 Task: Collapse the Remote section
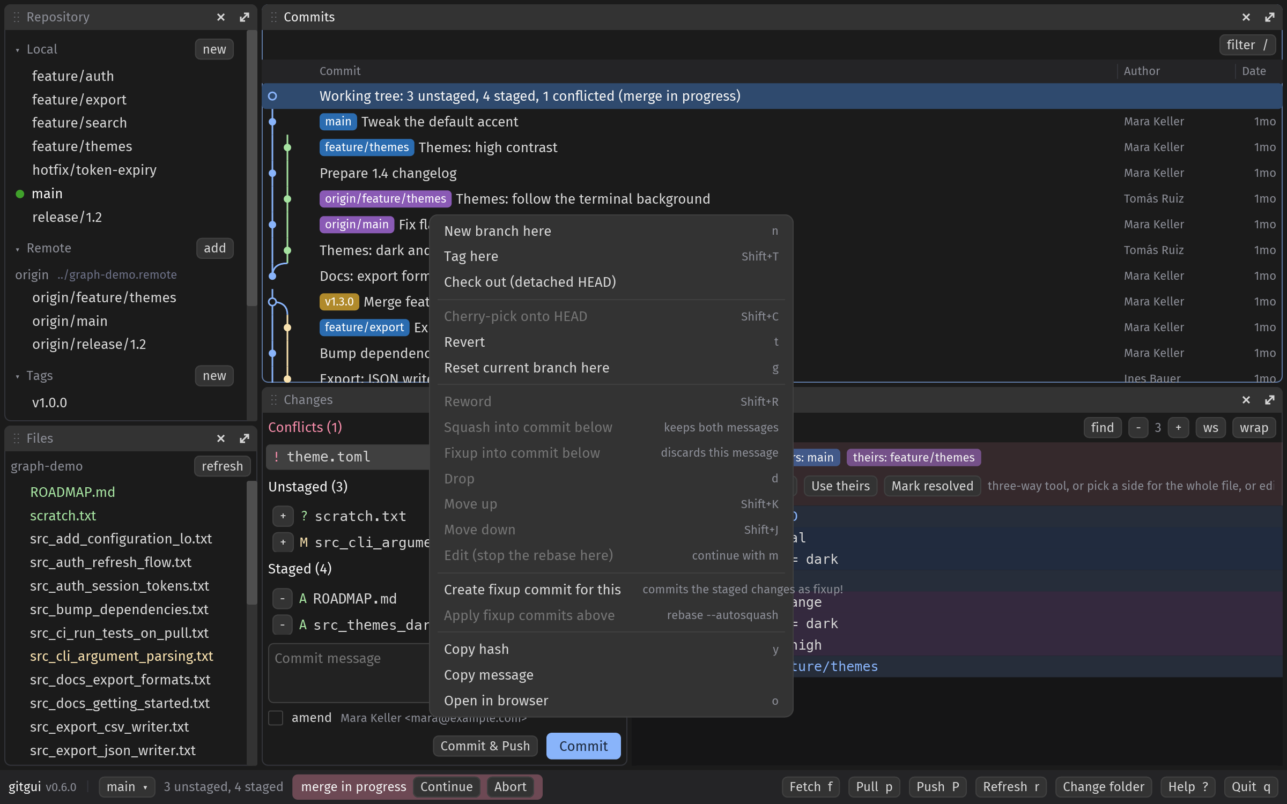coord(18,249)
